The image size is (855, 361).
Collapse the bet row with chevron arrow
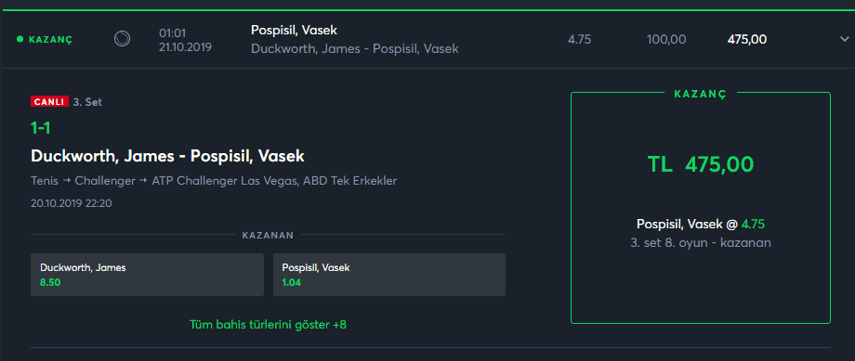(x=845, y=39)
